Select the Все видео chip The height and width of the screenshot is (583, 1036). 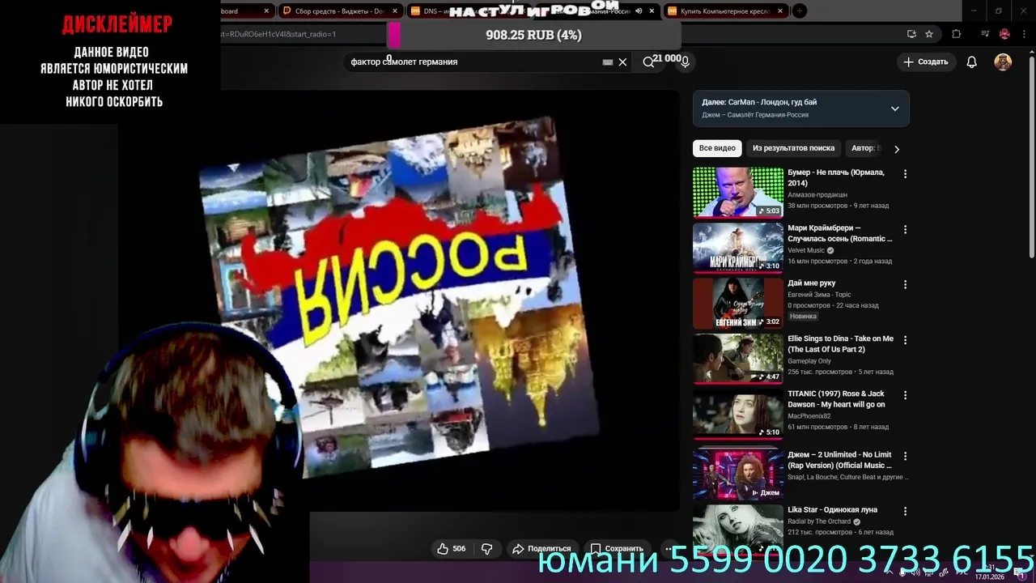[717, 148]
